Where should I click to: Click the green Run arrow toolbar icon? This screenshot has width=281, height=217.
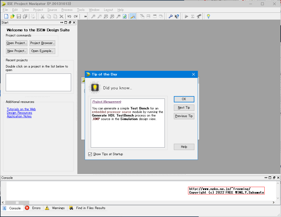tap(186, 17)
